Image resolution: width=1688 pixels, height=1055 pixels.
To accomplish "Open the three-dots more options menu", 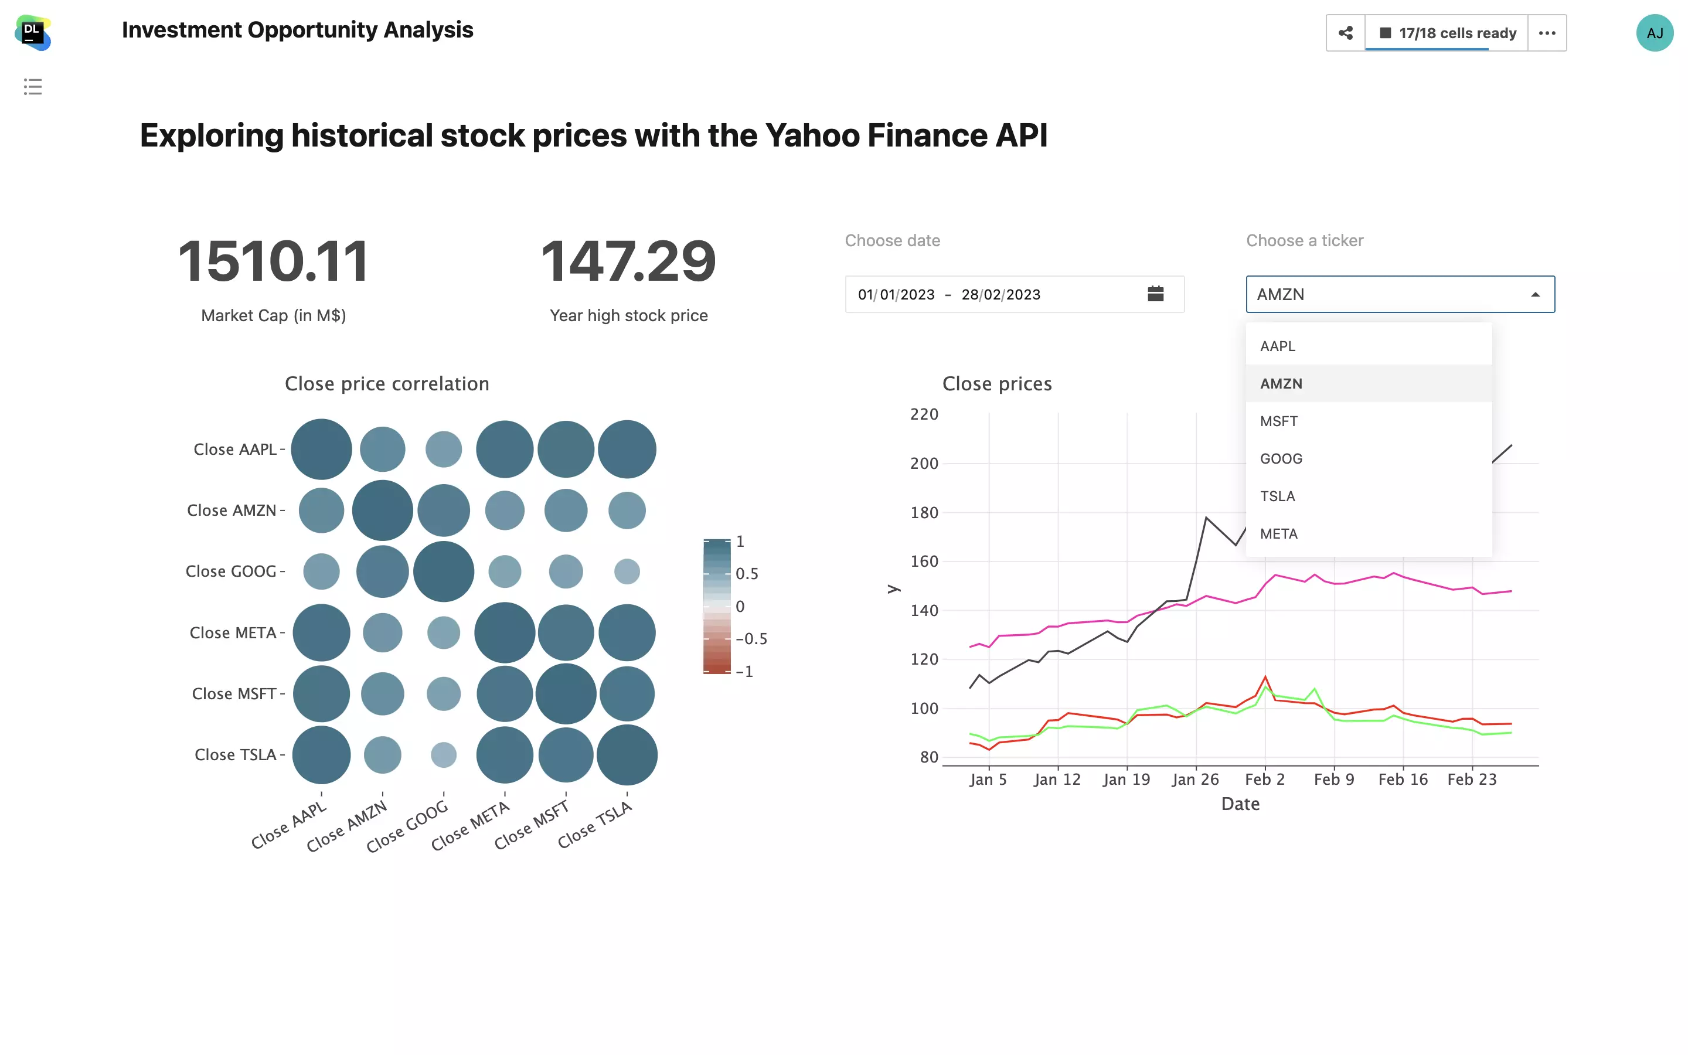I will click(x=1546, y=33).
